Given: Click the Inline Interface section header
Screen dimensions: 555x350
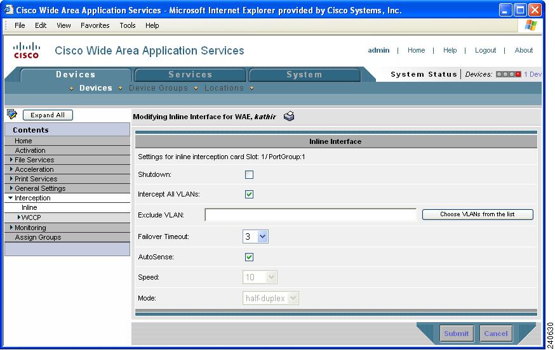Looking at the screenshot, I should 336,141.
